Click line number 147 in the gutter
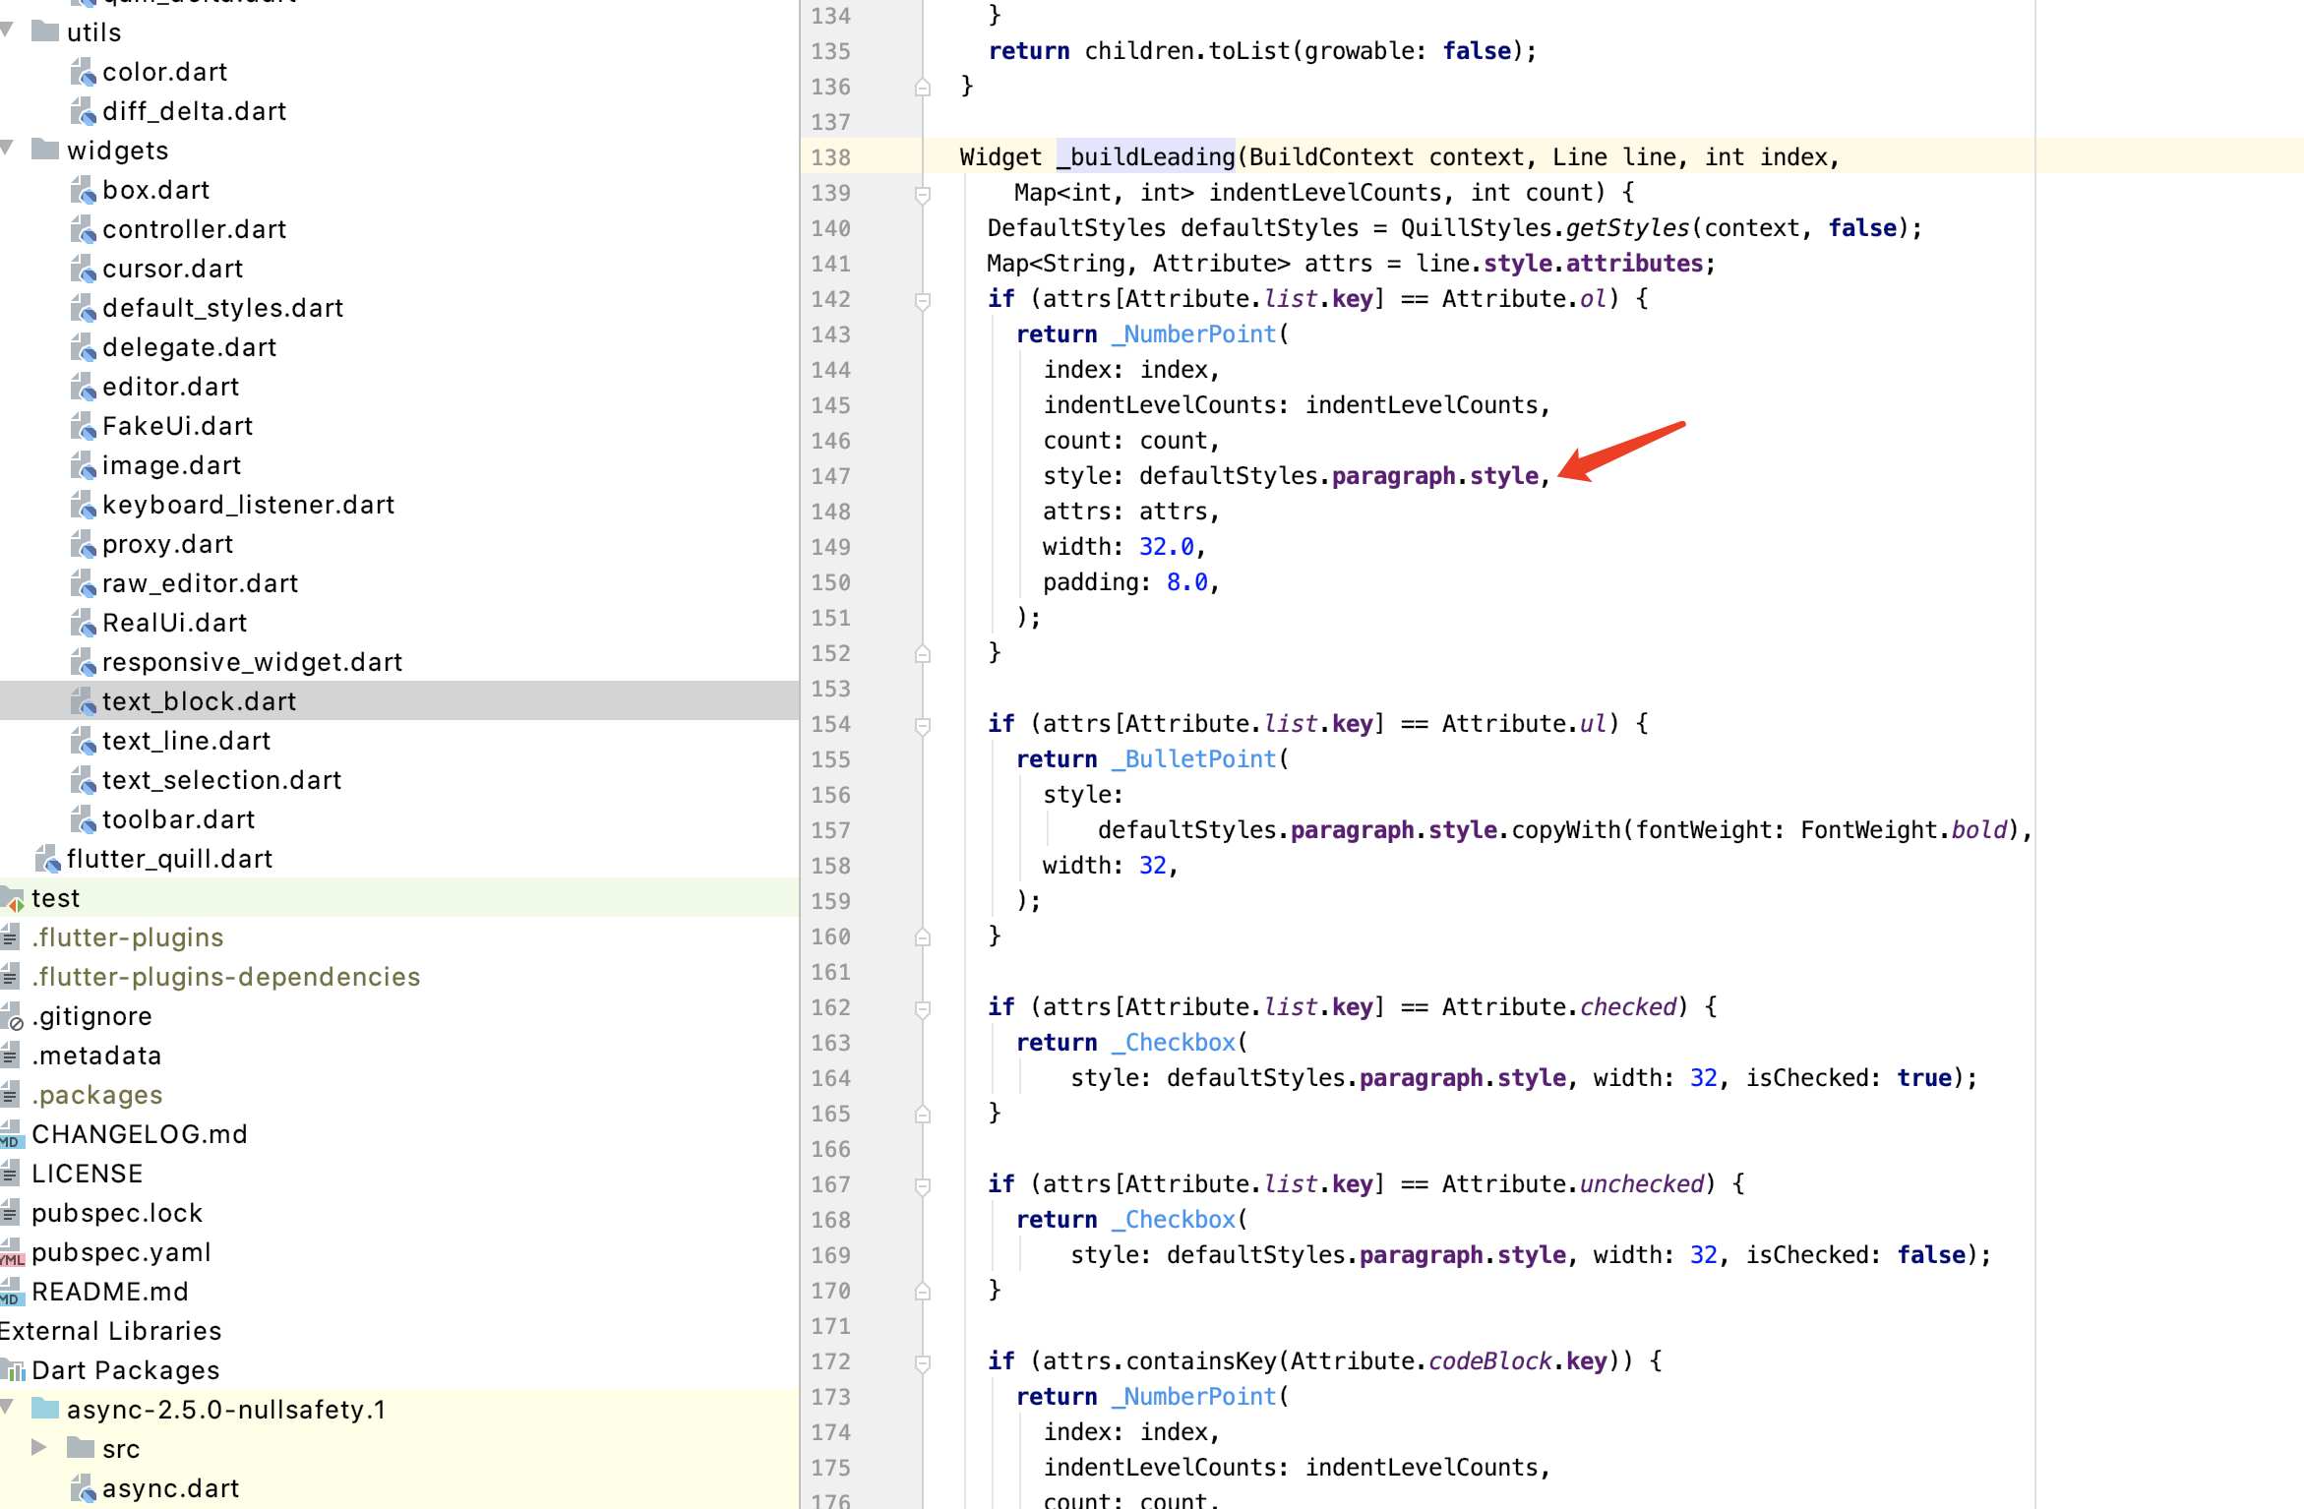This screenshot has width=2304, height=1509. pos(831,476)
